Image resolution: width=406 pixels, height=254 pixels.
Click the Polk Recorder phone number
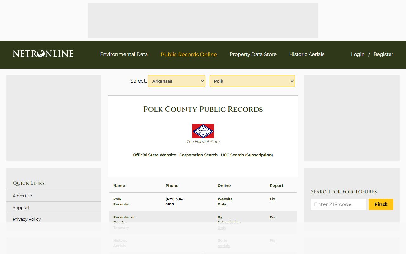click(x=174, y=202)
